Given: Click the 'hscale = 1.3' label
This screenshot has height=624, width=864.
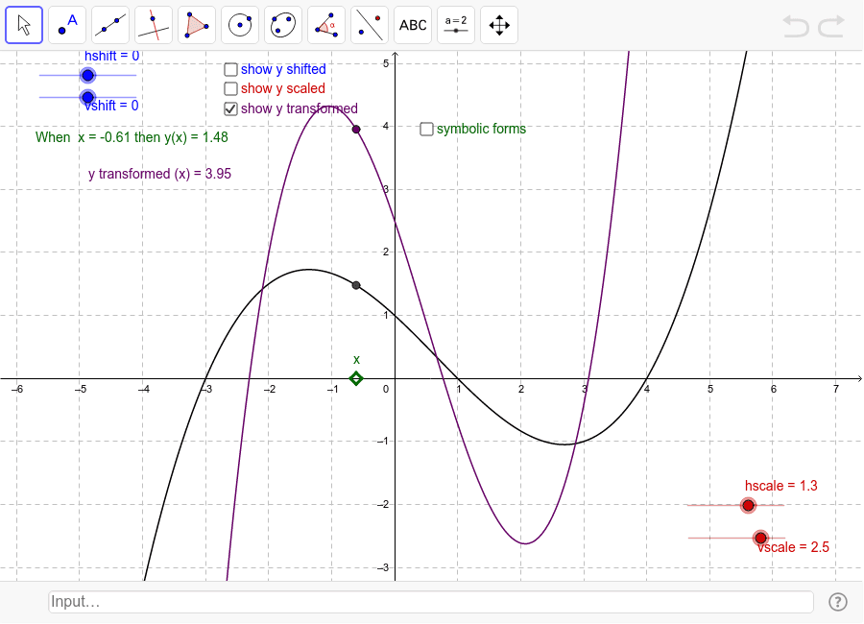Looking at the screenshot, I should click(780, 486).
